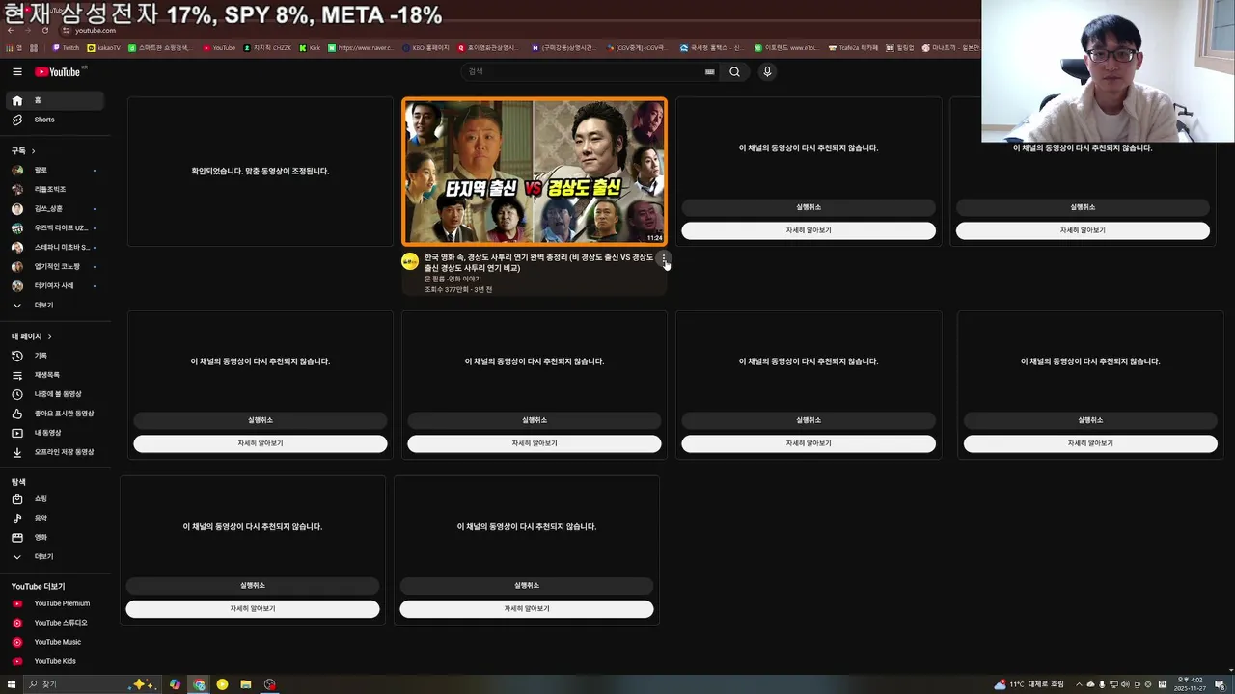The image size is (1235, 694).
Task: Open the Kick bookmark
Action: point(310,47)
